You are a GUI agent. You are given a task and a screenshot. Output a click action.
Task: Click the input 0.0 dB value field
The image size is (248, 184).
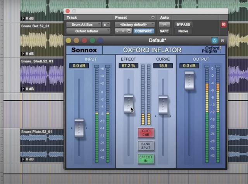pos(79,66)
